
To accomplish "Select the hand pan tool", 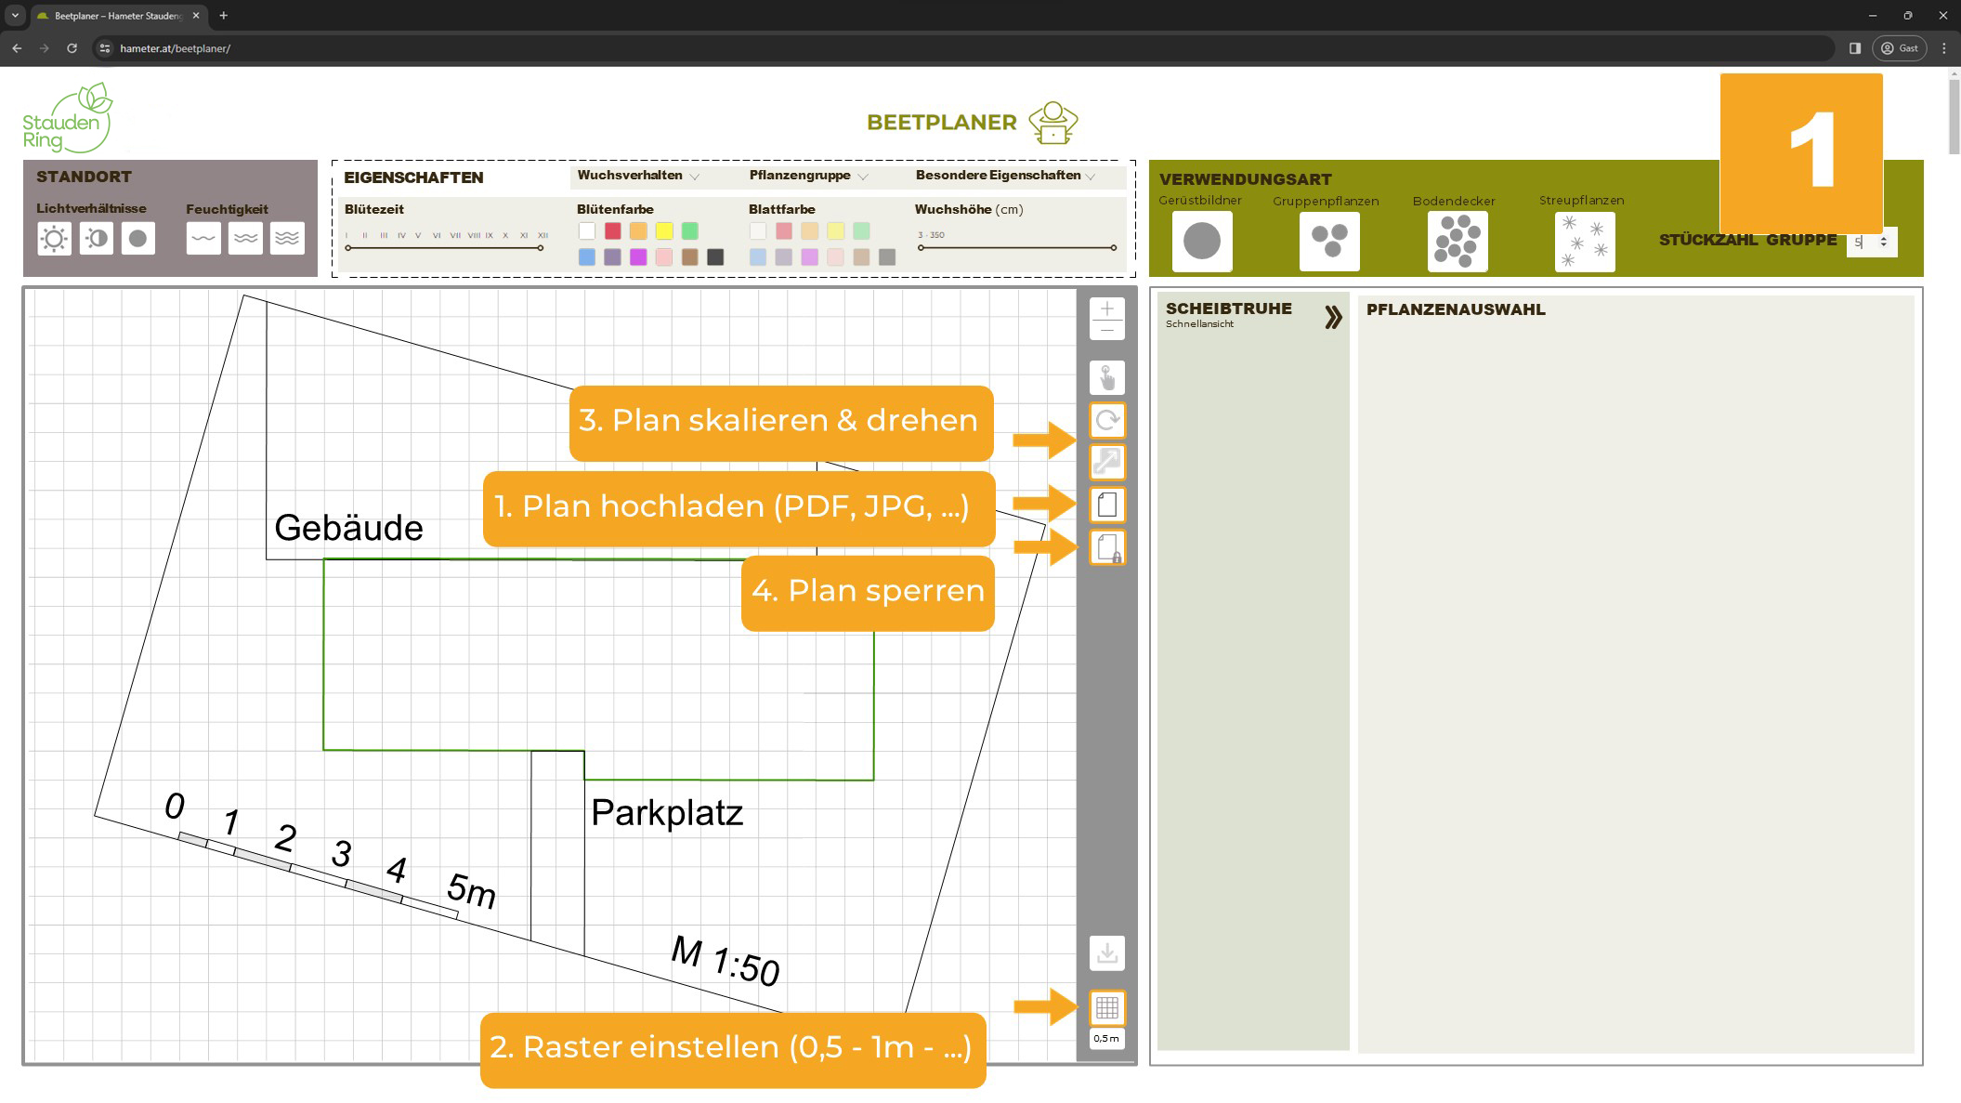I will tap(1106, 377).
